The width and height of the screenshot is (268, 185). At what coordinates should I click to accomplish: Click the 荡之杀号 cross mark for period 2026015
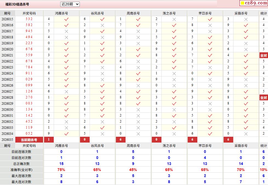click(x=174, y=19)
